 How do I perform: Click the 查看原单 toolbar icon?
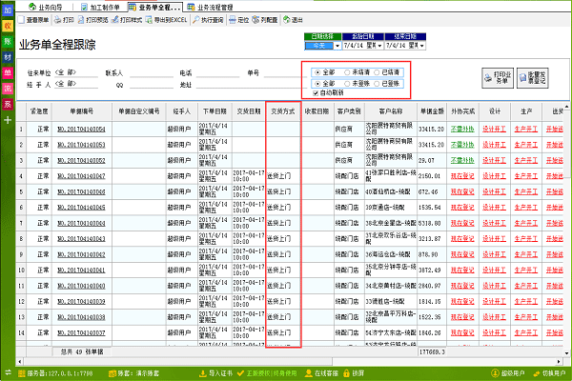pos(33,20)
